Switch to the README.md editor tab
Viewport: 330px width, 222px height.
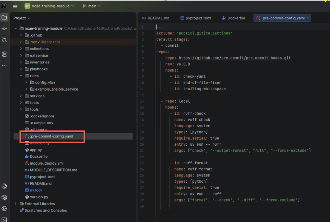tap(155, 18)
